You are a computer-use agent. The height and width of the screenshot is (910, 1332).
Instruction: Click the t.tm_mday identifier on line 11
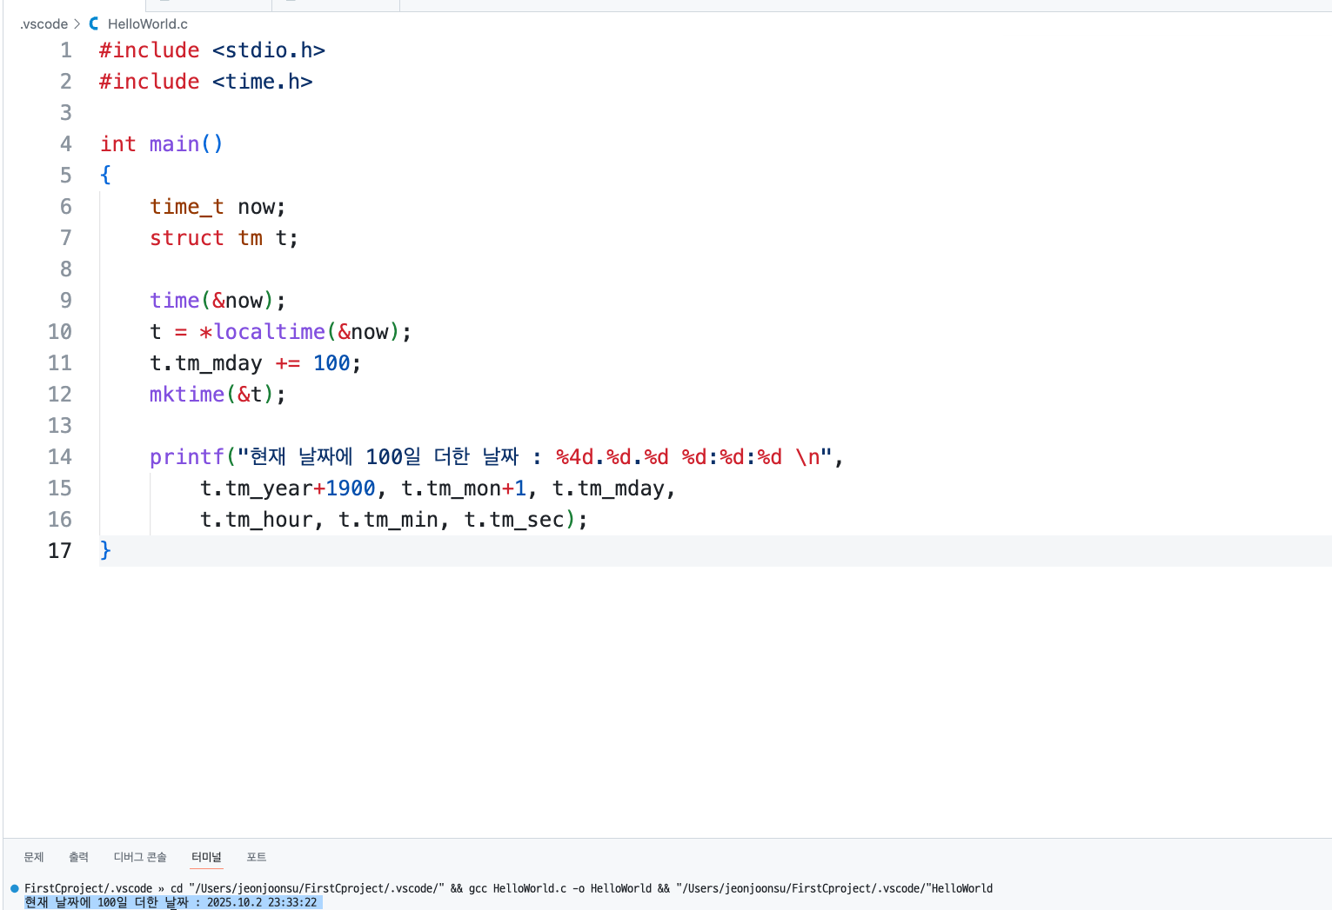click(x=206, y=363)
